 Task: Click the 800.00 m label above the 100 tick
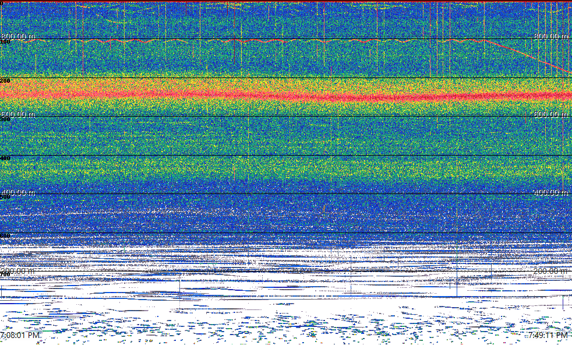point(18,36)
